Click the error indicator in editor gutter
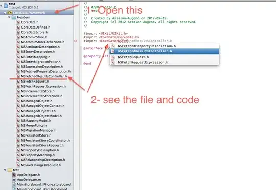 [x=76, y=41]
